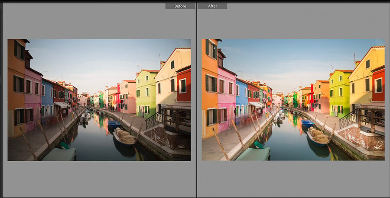Select the Before preview photo
The height and width of the screenshot is (198, 390).
(x=99, y=100)
